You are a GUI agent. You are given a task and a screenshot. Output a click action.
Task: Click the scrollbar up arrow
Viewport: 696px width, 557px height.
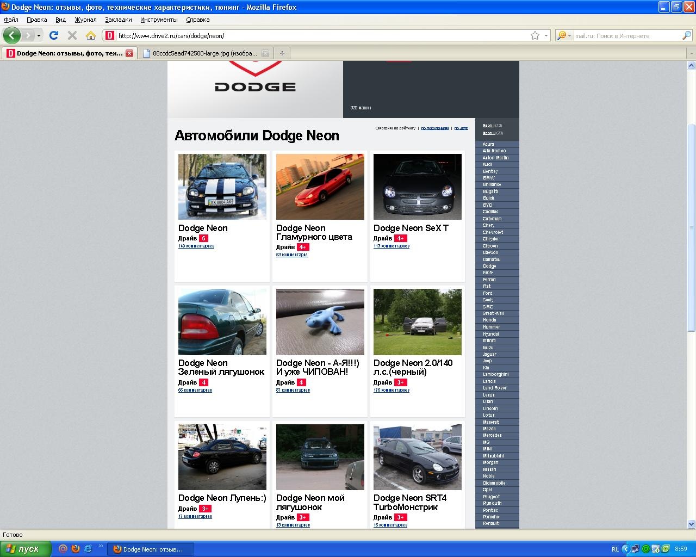[692, 65]
